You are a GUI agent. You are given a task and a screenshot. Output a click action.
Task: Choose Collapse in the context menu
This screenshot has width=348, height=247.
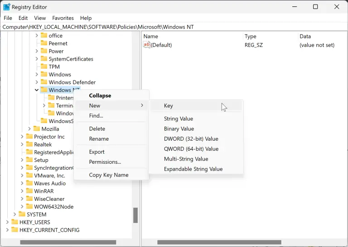pos(111,95)
